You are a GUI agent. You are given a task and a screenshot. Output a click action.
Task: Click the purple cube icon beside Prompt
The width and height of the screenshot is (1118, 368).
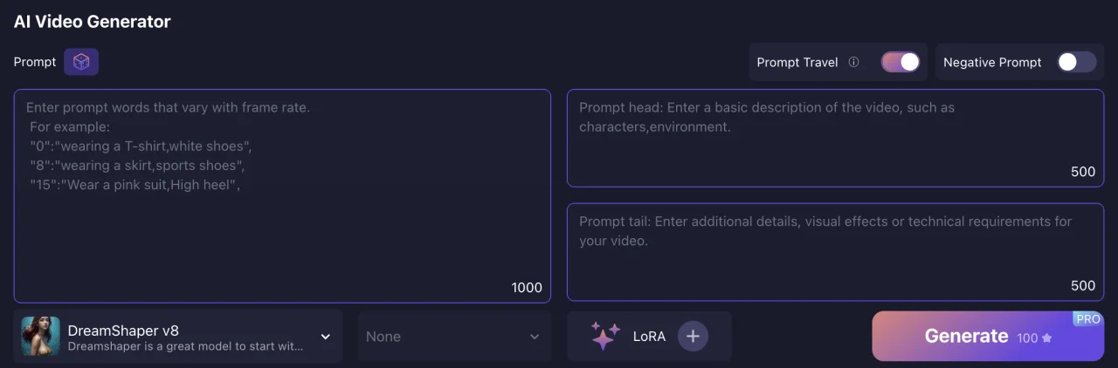point(81,62)
